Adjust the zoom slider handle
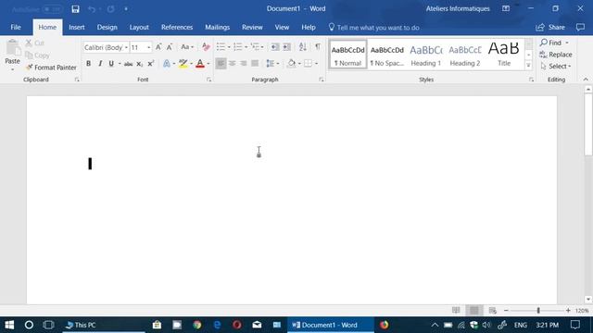The width and height of the screenshot is (593, 333). tap(538, 311)
